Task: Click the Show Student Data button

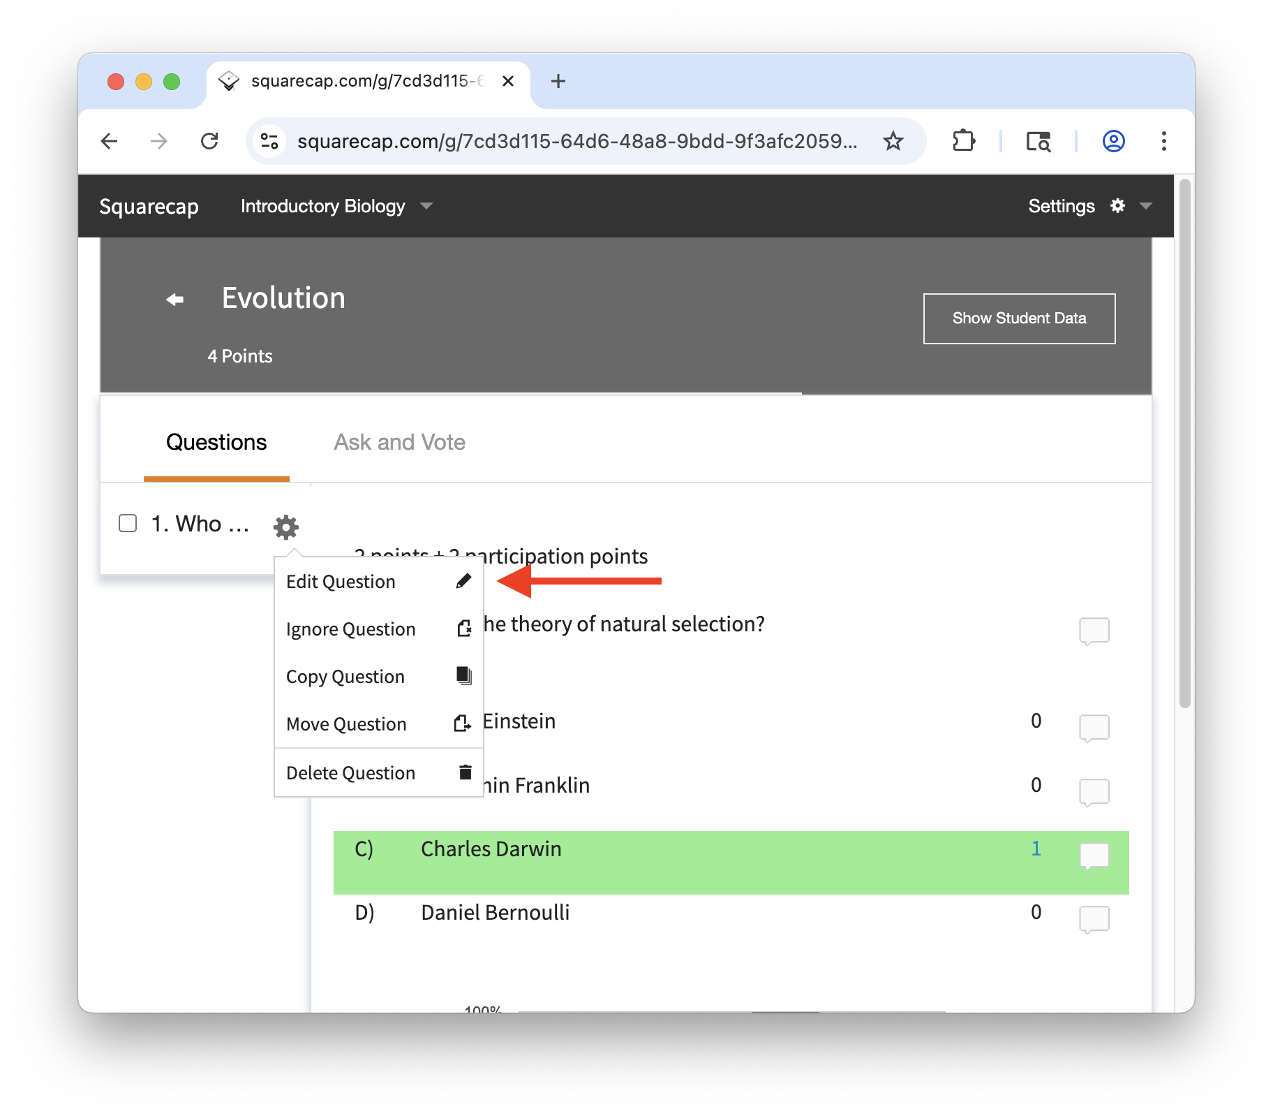Action: pos(1019,318)
